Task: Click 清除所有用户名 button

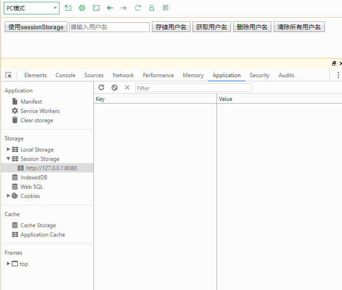Action: (x=299, y=27)
